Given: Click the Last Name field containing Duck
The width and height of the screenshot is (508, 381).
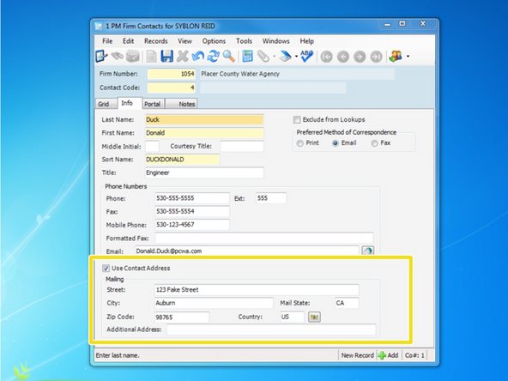Looking at the screenshot, I should 204,120.
